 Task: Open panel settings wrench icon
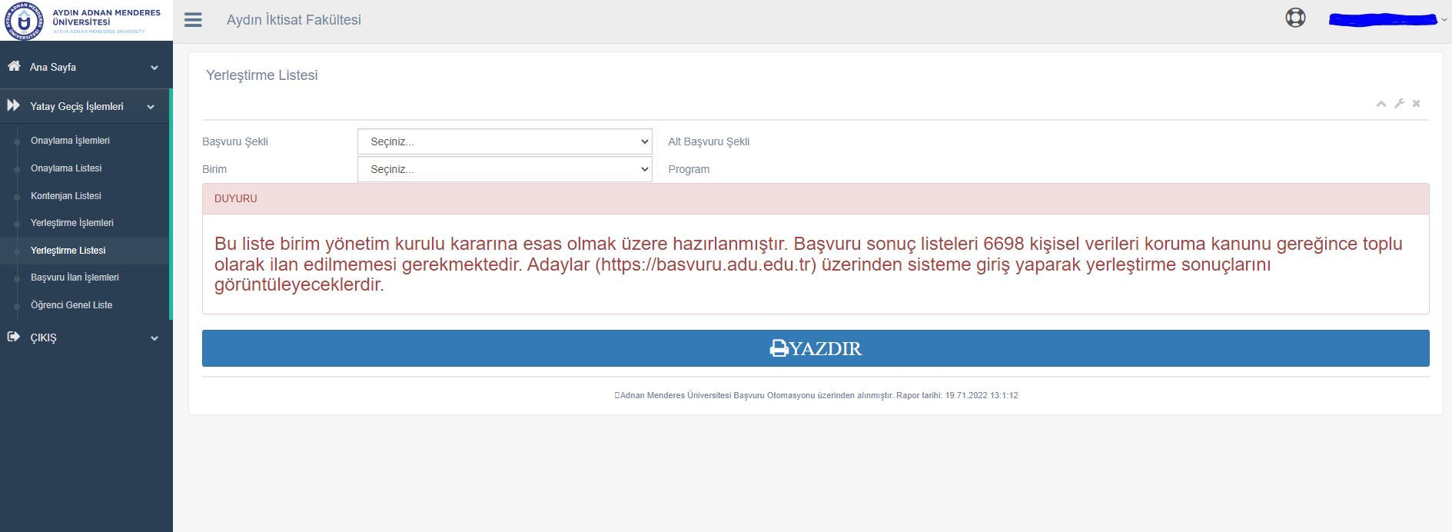[x=1399, y=104]
